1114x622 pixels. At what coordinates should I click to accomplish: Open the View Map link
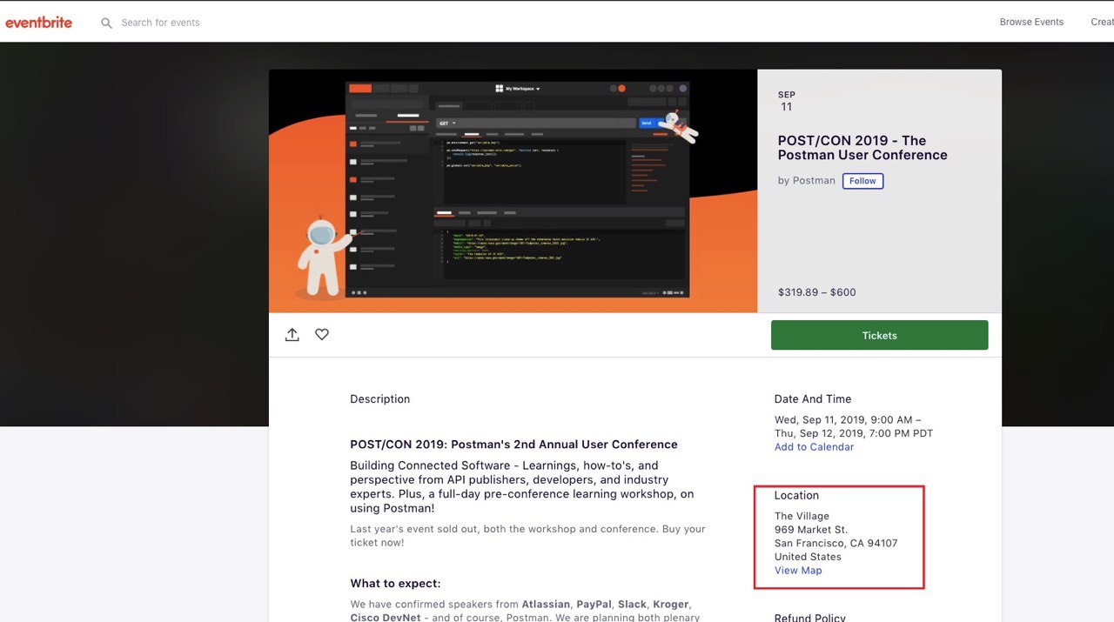click(x=798, y=571)
